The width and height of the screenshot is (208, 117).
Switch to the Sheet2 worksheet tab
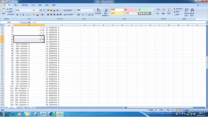[20, 108]
